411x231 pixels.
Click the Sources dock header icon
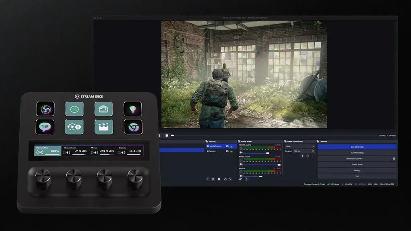pyautogui.click(x=207, y=142)
